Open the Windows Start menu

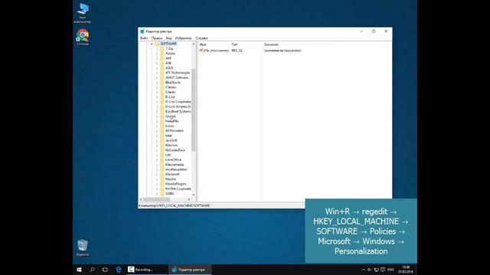[79, 270]
